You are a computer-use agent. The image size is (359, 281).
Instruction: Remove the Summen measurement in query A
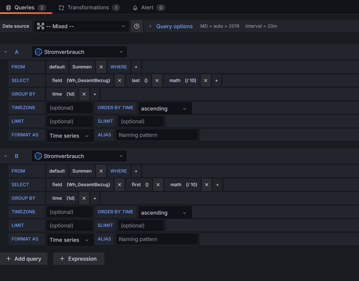[x=101, y=67]
